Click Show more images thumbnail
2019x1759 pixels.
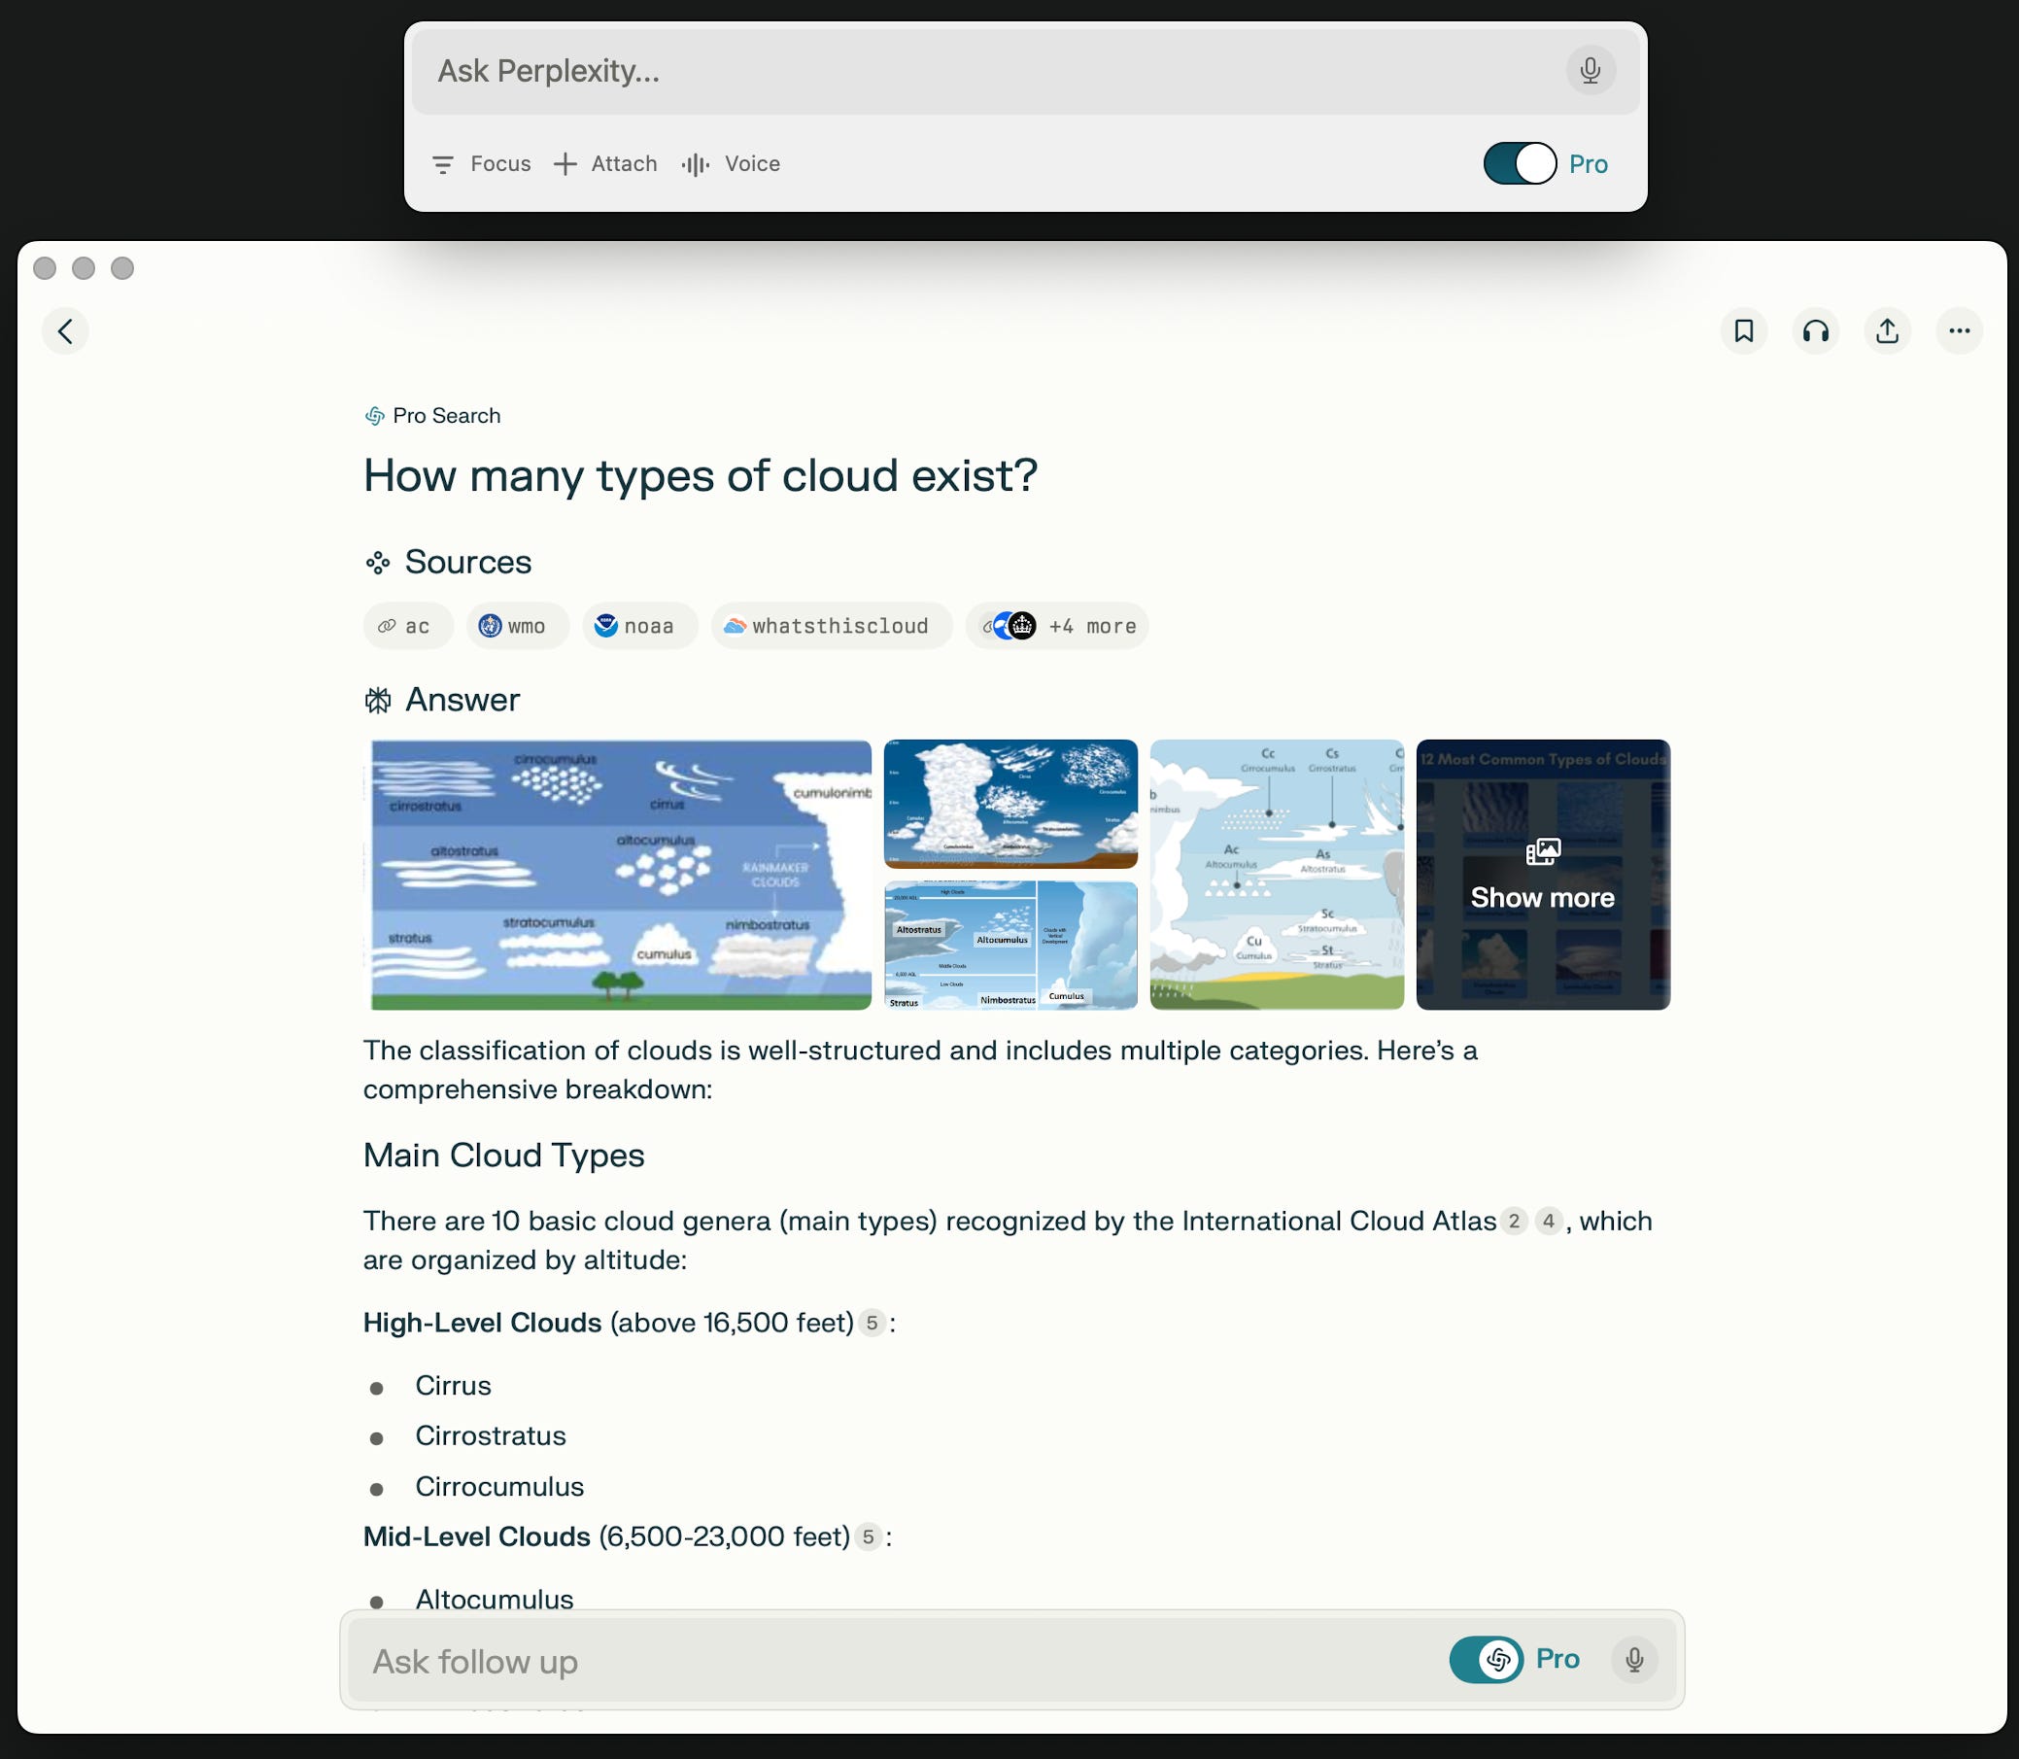click(x=1542, y=875)
